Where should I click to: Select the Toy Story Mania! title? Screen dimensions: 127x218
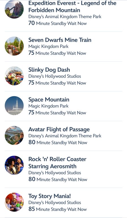50,196
